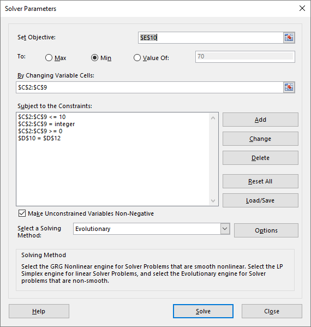The height and width of the screenshot is (327, 311).
Task: Select the $D$10 = $D$12 constraint
Action: (39, 138)
